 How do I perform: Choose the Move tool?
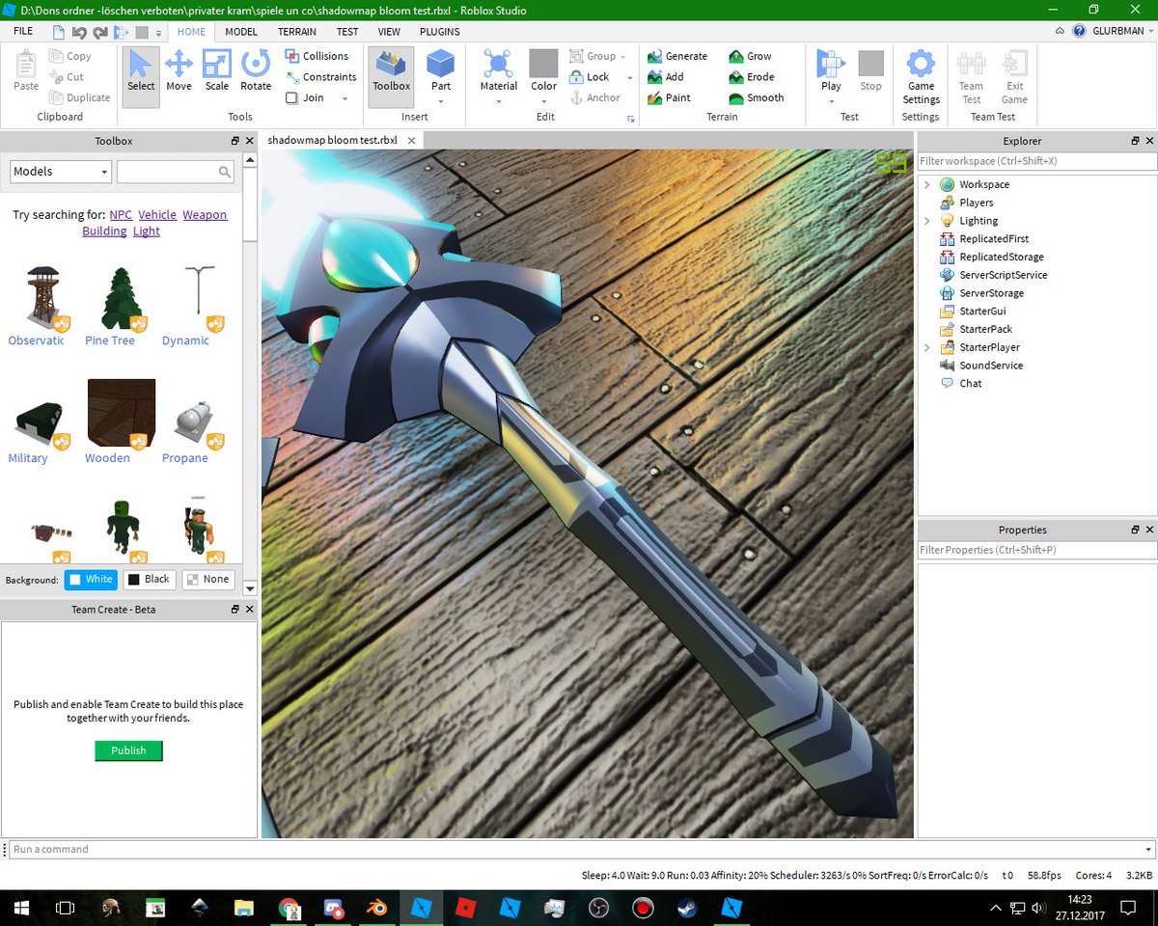[179, 72]
